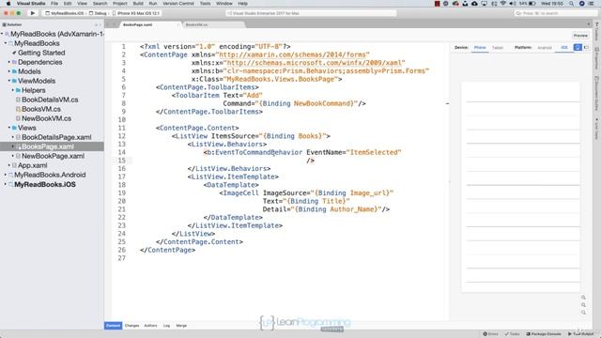Image resolution: width=601 pixels, height=338 pixels.
Task: Open the Version Control menu
Action: click(178, 4)
